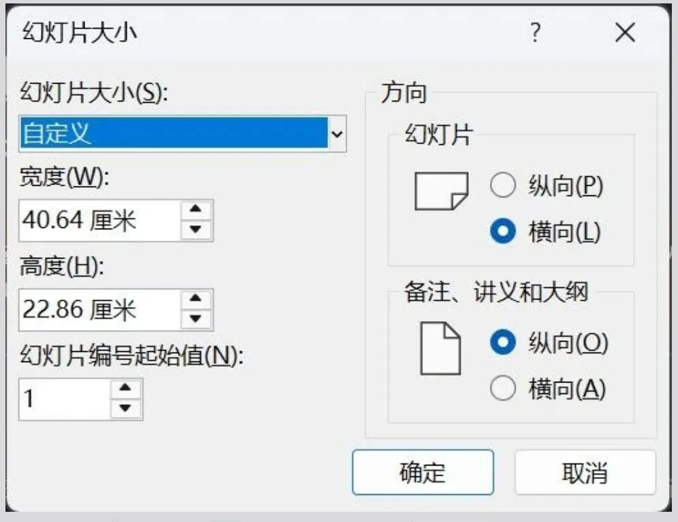The image size is (678, 522).
Task: Open the 幻灯片大小 dropdown arrow
Action: tap(337, 133)
